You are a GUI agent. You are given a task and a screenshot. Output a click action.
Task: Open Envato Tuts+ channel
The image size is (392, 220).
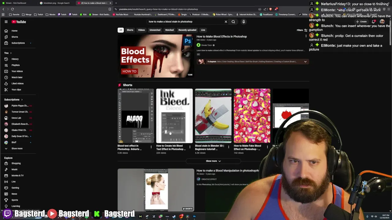[x=207, y=45]
